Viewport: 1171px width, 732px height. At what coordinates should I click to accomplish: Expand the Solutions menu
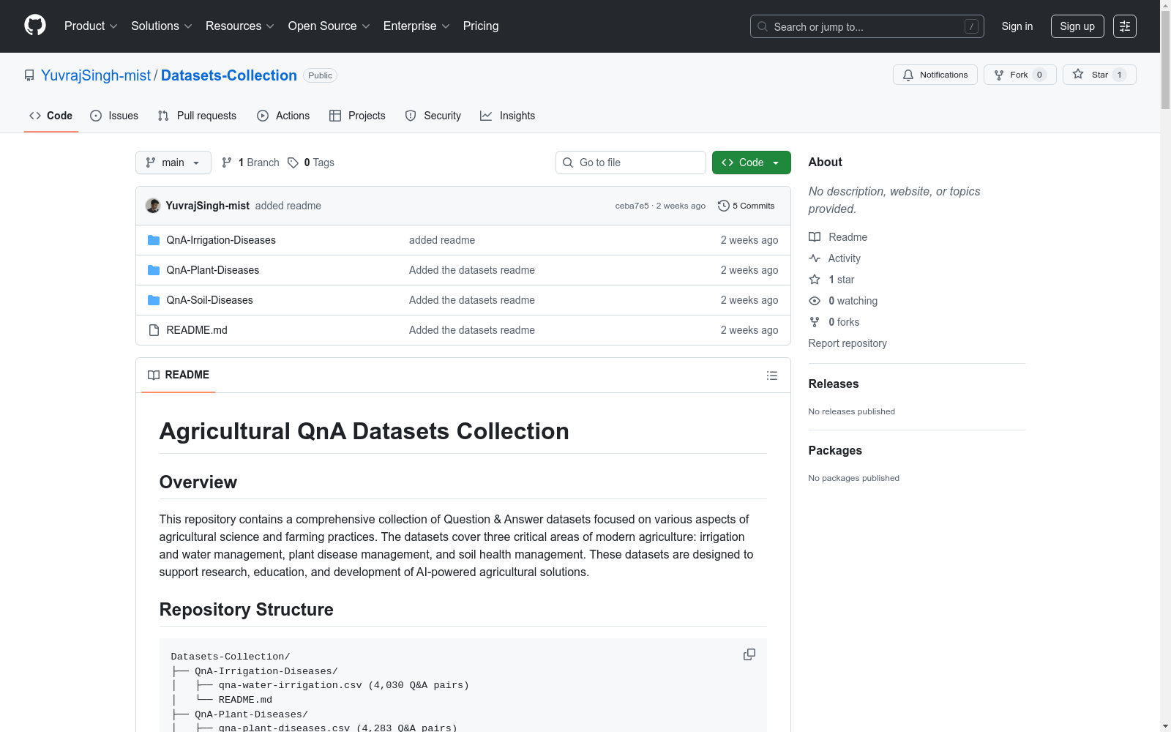(162, 26)
